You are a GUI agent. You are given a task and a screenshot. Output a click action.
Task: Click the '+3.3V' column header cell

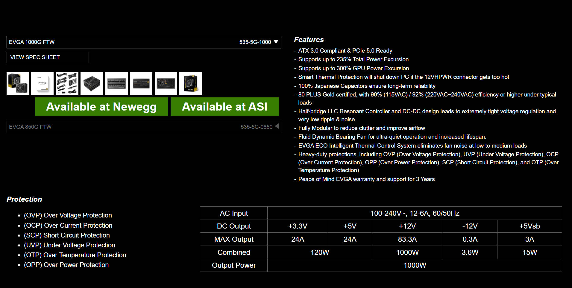pos(298,226)
